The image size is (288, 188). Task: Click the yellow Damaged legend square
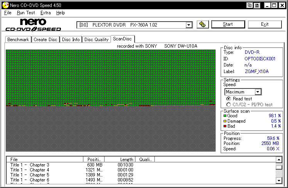(225, 121)
